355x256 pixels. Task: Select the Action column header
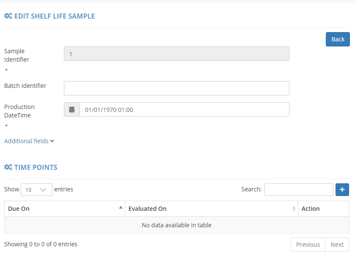pyautogui.click(x=311, y=209)
